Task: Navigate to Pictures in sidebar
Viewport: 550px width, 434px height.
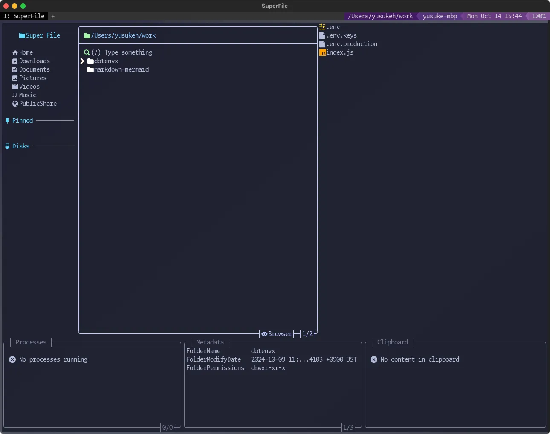Action: pyautogui.click(x=33, y=78)
